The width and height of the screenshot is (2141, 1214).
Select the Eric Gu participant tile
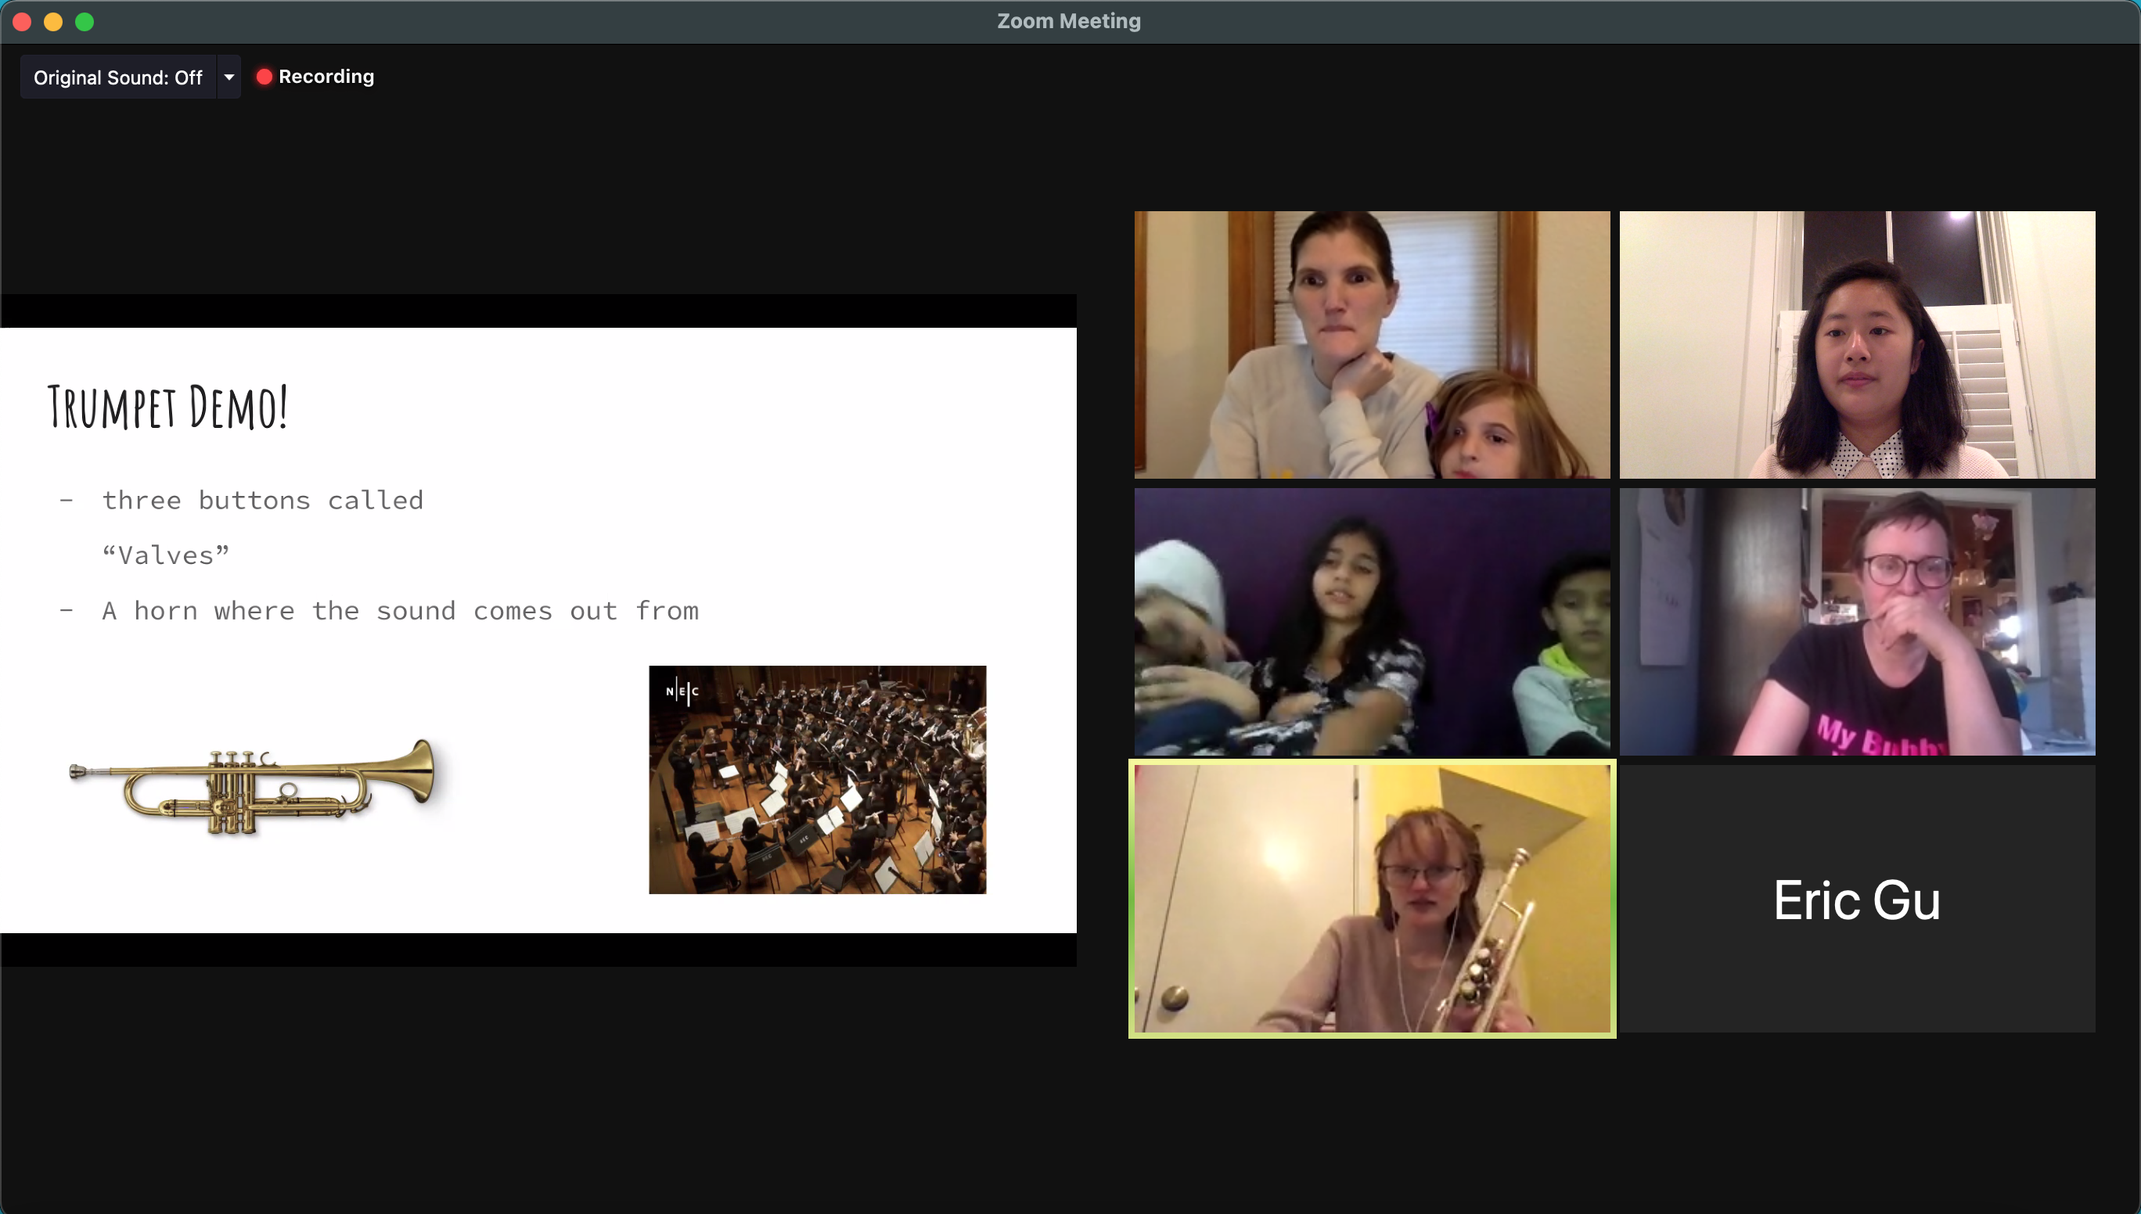click(x=1857, y=899)
